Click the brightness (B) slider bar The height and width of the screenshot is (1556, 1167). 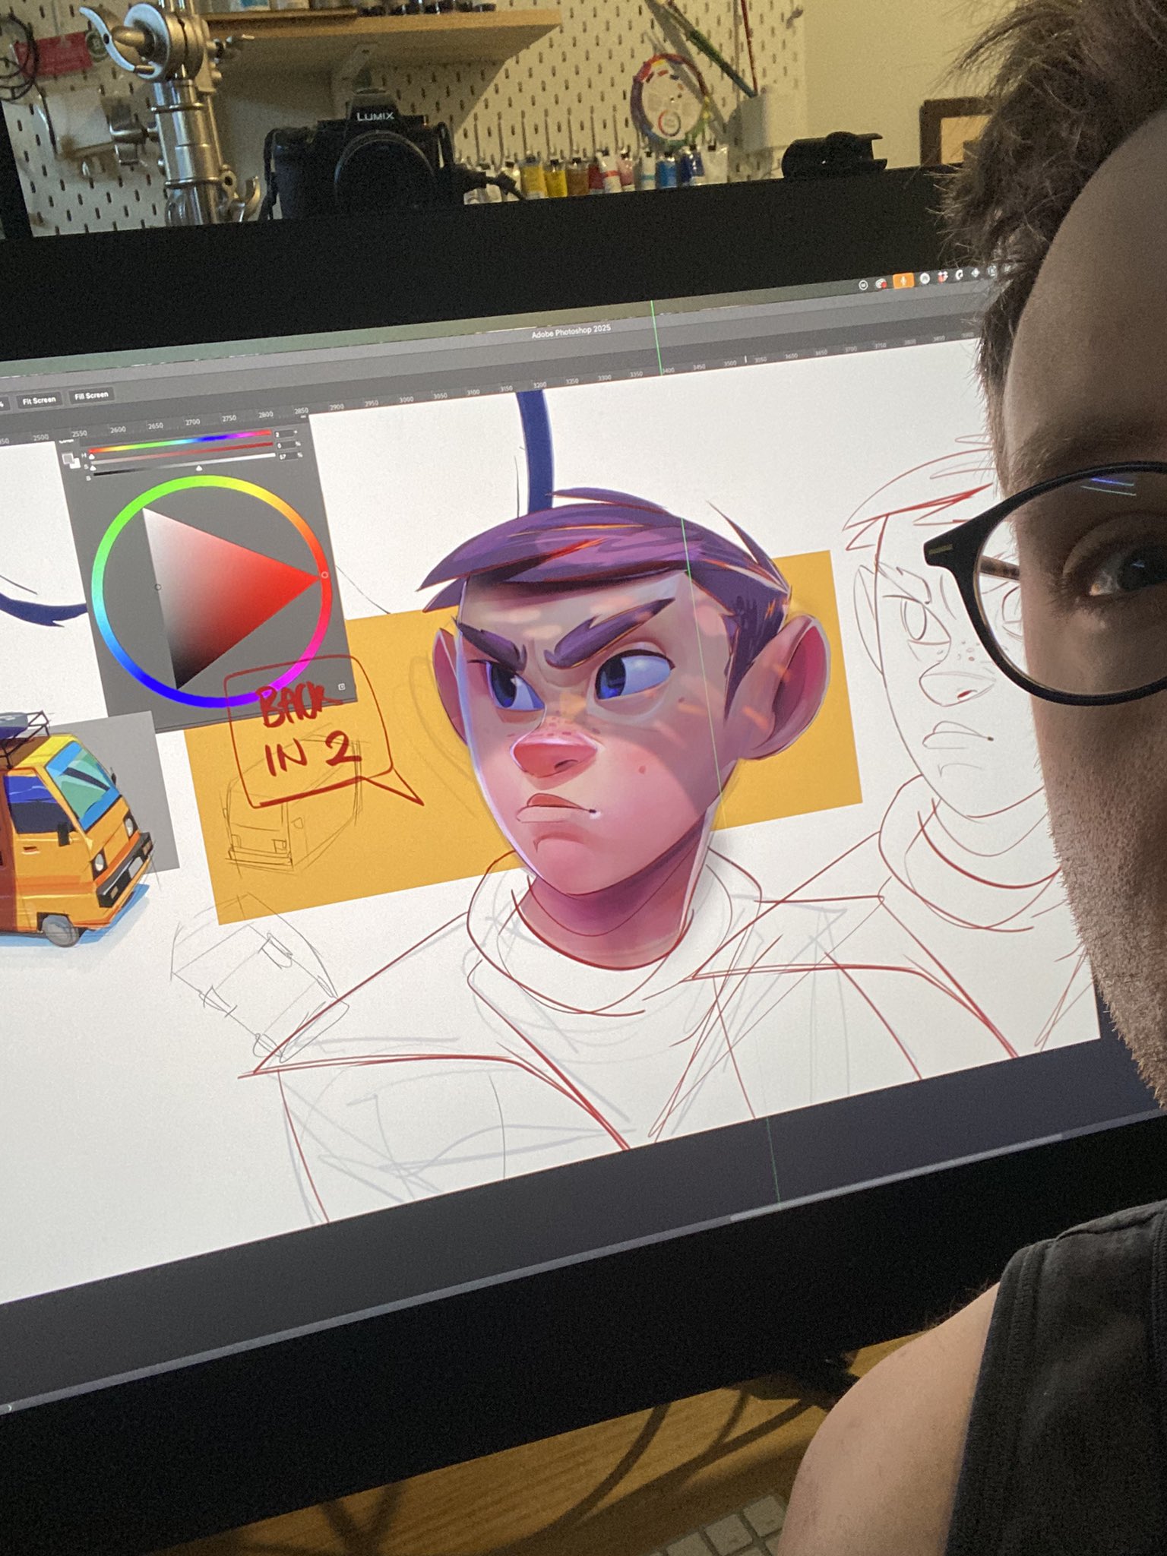point(184,464)
